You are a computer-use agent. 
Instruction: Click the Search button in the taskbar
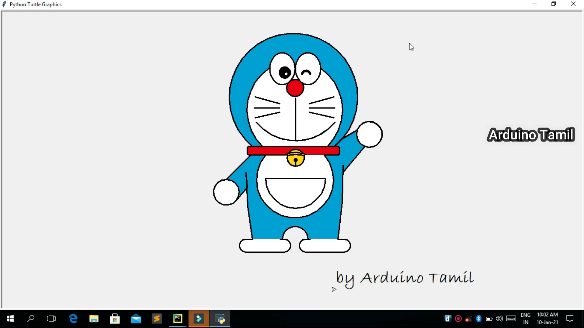coord(30,319)
